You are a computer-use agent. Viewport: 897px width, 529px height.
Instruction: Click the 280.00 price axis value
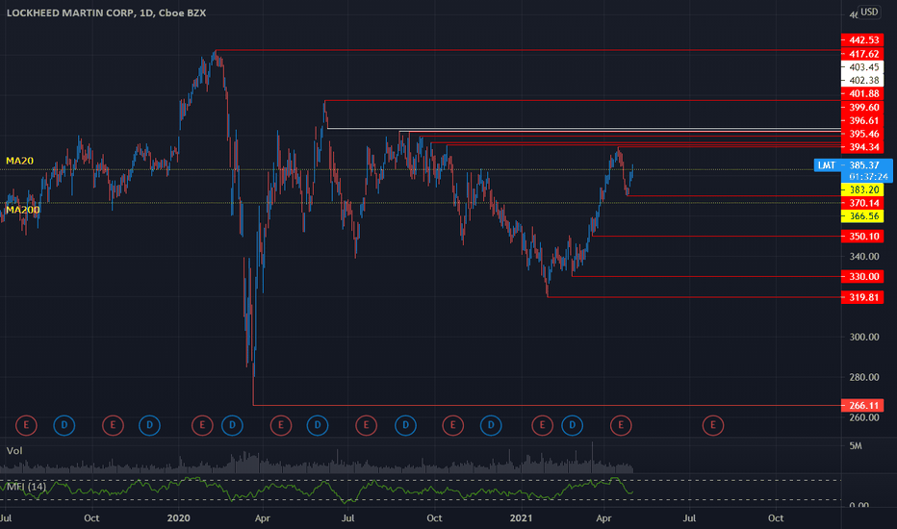(864, 377)
